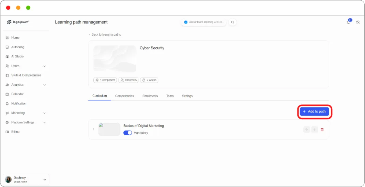The height and width of the screenshot is (187, 365).
Task: Click the Skills & Competencies icon
Action: [x=7, y=75]
